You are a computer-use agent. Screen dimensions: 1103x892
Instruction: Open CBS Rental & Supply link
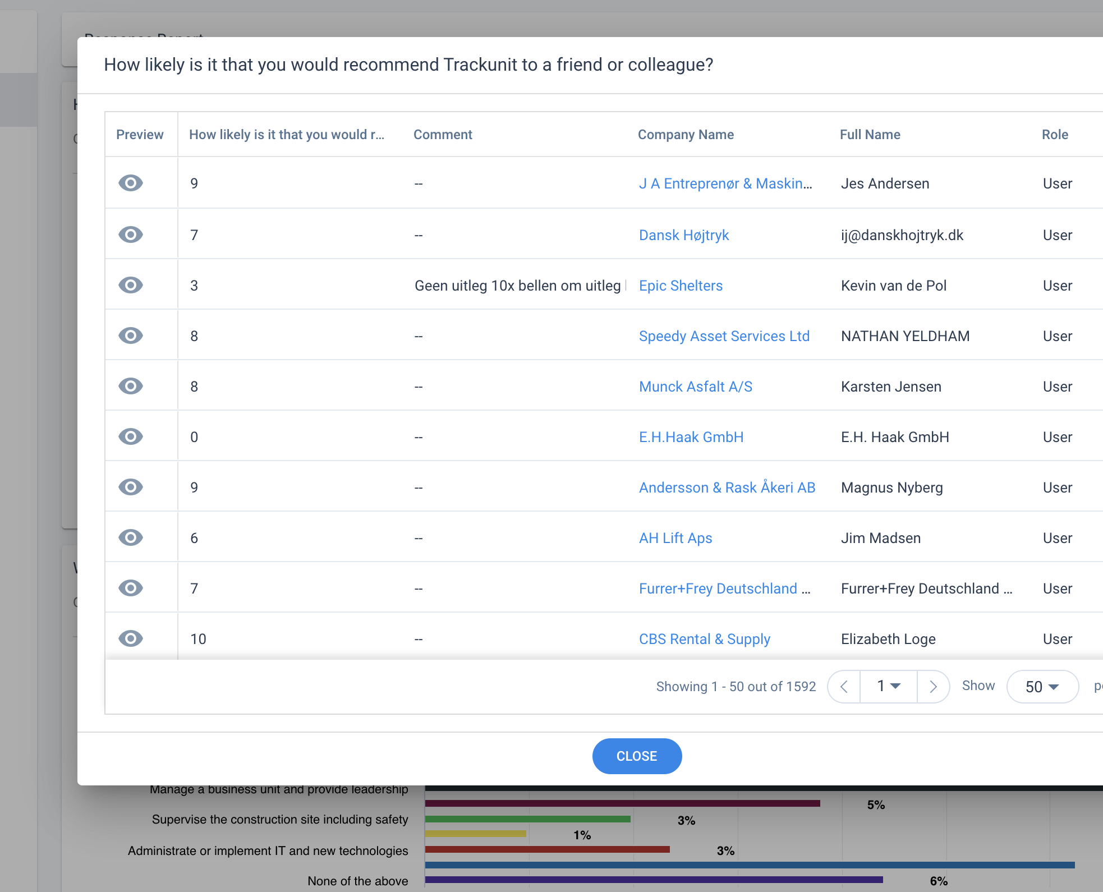point(705,639)
